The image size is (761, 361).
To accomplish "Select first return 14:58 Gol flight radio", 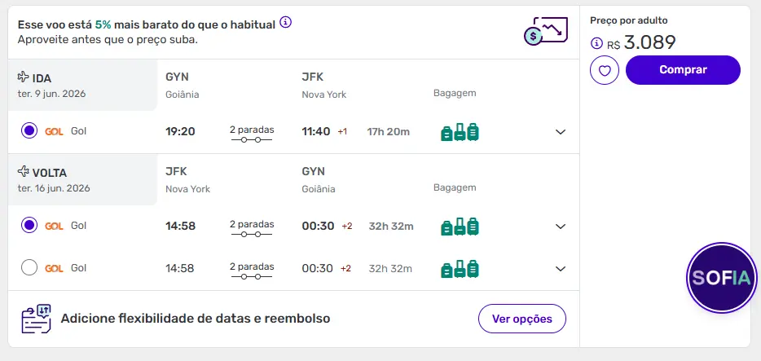I will point(29,226).
